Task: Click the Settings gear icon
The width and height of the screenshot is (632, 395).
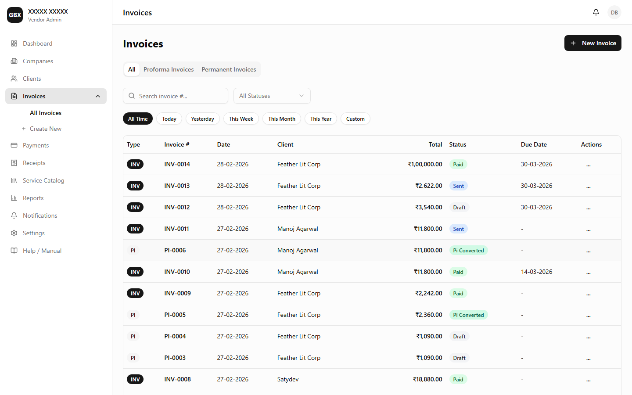Action: [x=14, y=233]
